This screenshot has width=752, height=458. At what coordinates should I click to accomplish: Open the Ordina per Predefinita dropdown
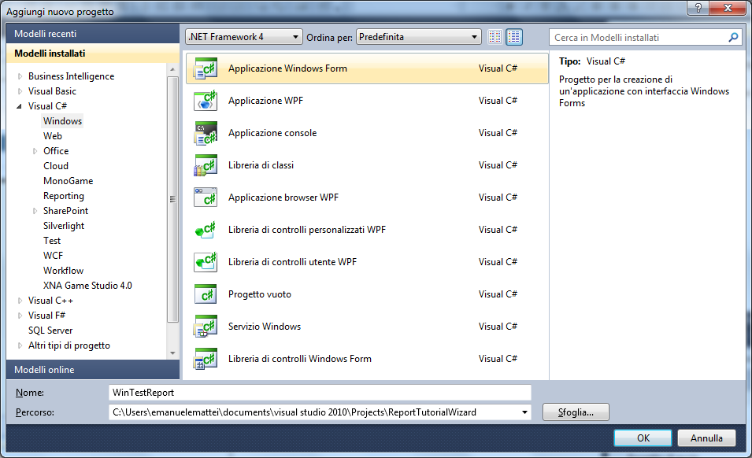(x=419, y=37)
